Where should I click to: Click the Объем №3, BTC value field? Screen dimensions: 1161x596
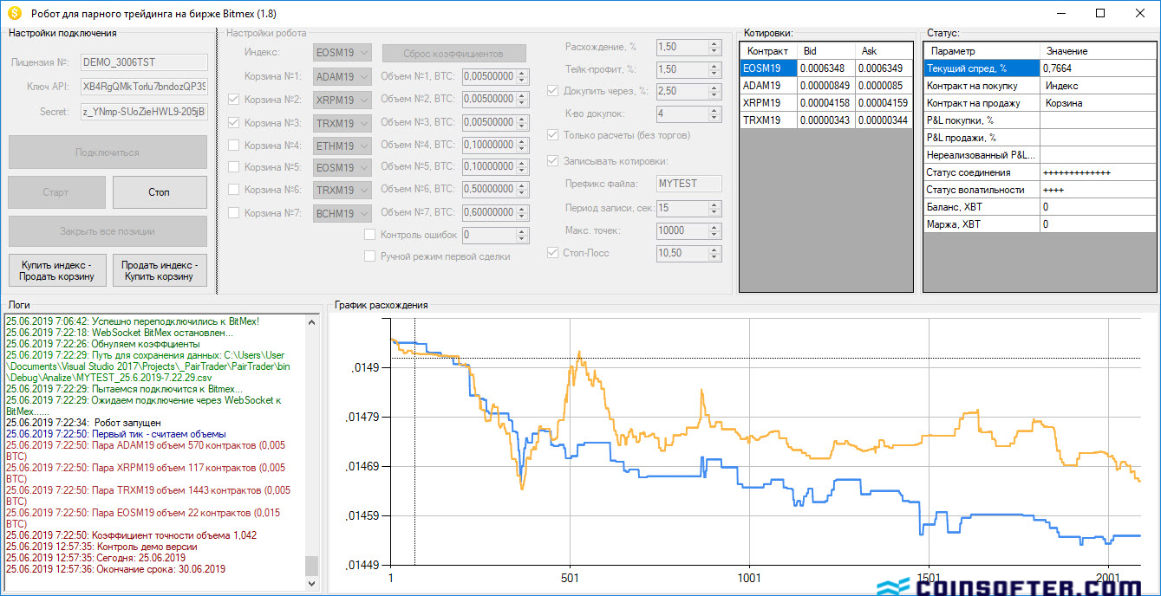coord(495,122)
